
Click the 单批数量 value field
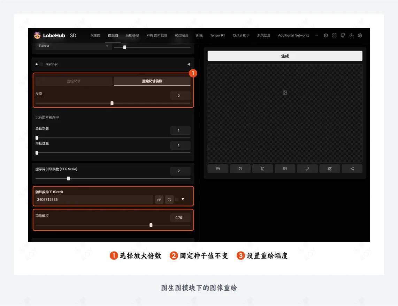pos(181,145)
